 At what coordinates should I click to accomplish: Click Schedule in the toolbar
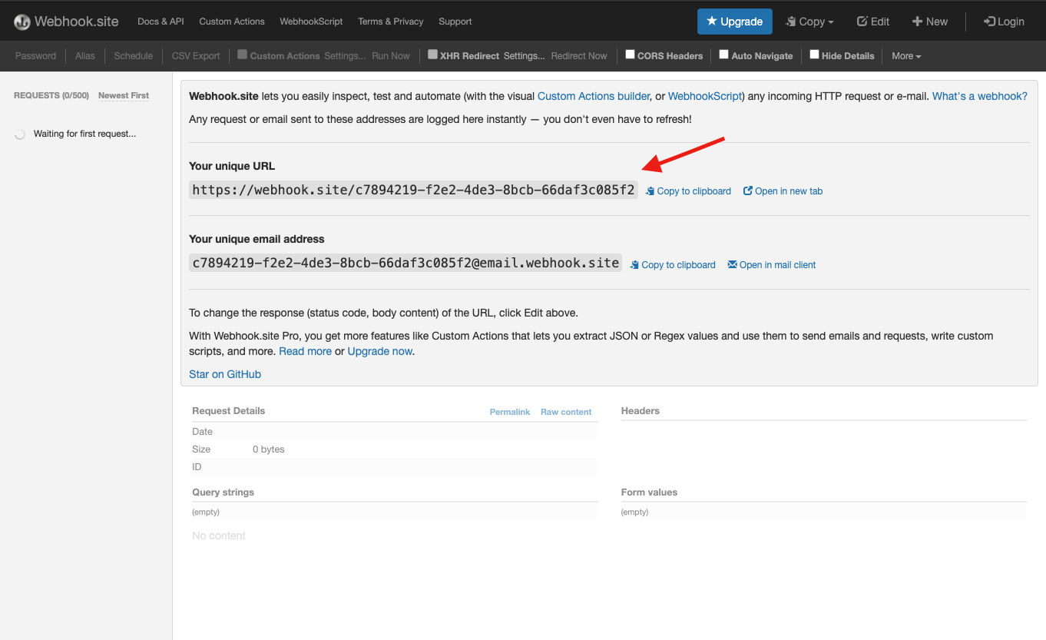(134, 56)
